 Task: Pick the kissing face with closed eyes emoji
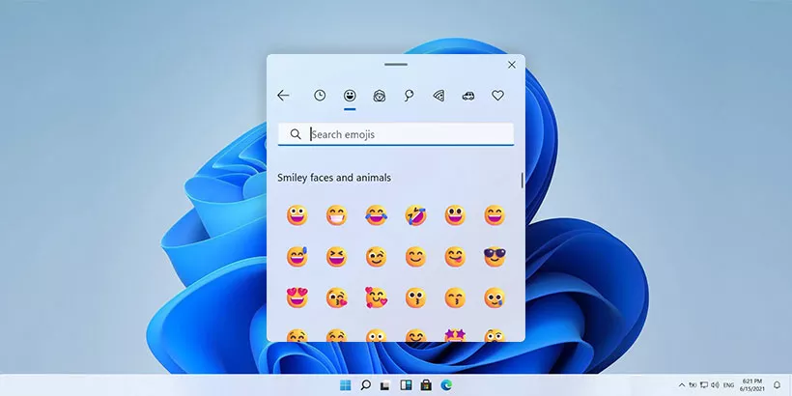pos(455,298)
